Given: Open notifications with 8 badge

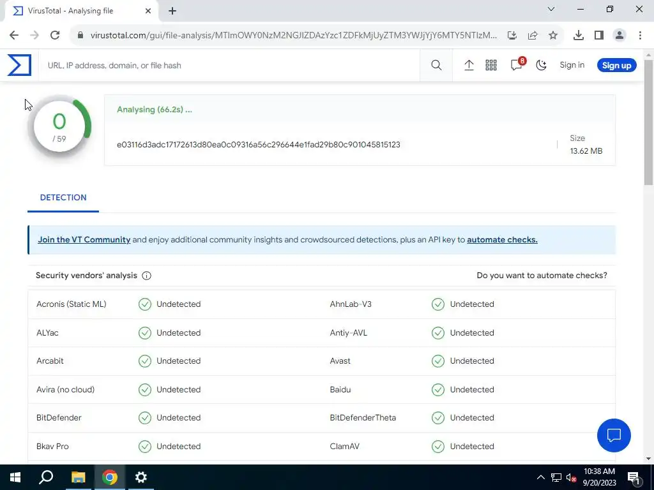Looking at the screenshot, I should pyautogui.click(x=517, y=64).
